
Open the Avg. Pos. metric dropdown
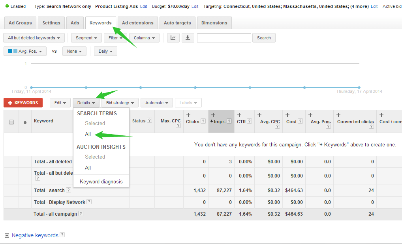25,51
